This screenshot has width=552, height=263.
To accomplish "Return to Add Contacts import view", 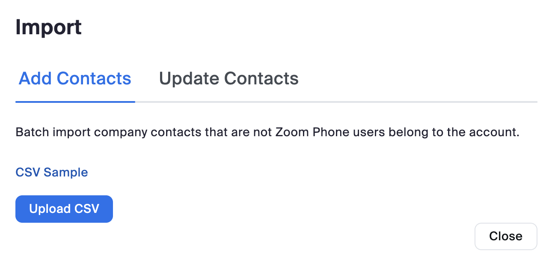I will [75, 79].
